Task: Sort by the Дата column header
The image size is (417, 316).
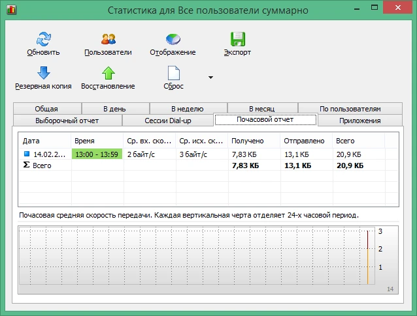Action: [44, 141]
